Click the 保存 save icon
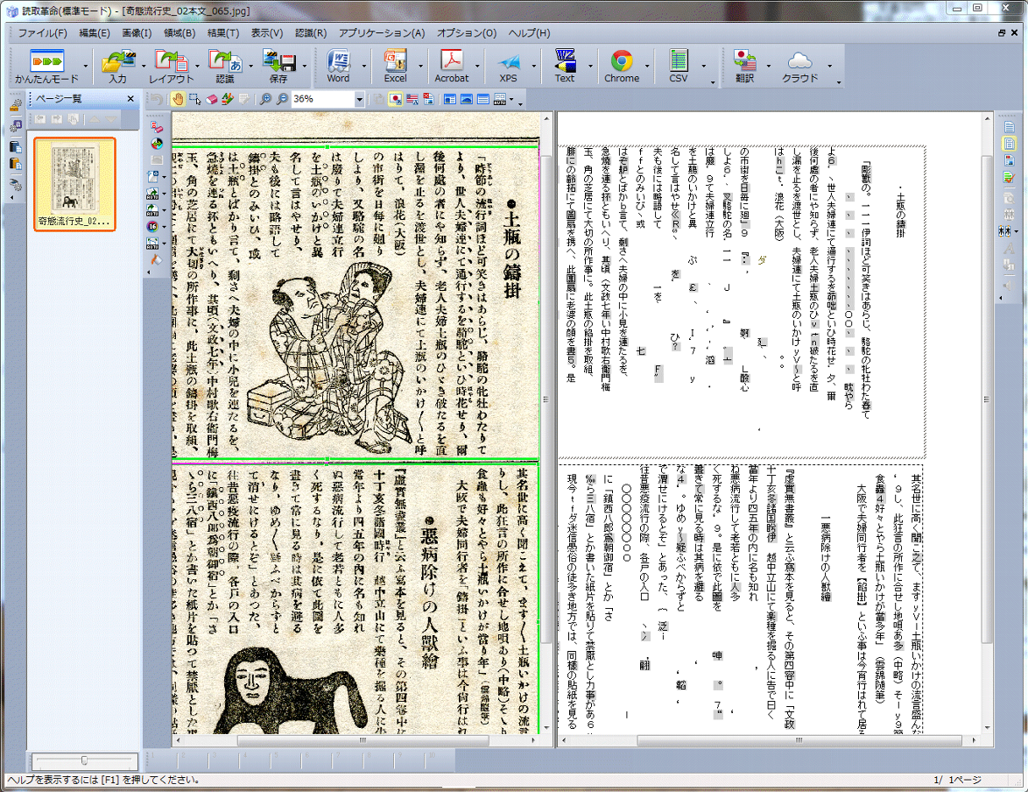 [278, 67]
